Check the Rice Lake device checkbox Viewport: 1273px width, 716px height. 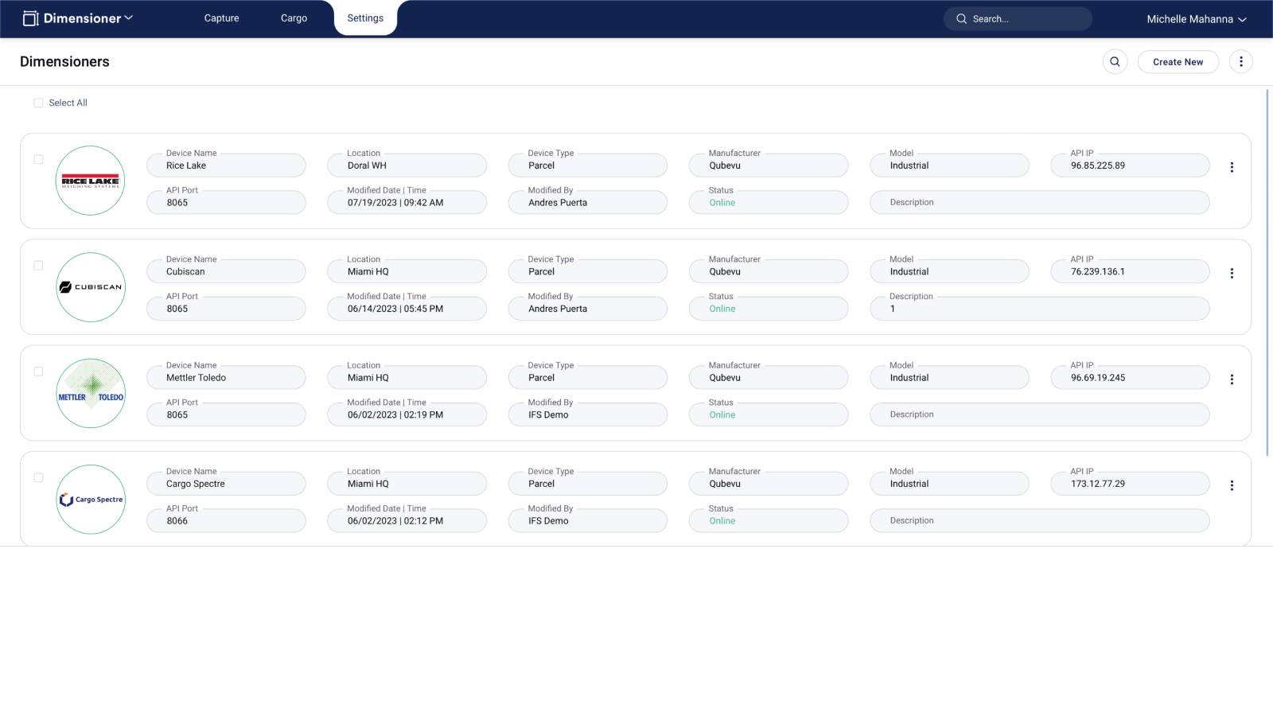click(38, 159)
